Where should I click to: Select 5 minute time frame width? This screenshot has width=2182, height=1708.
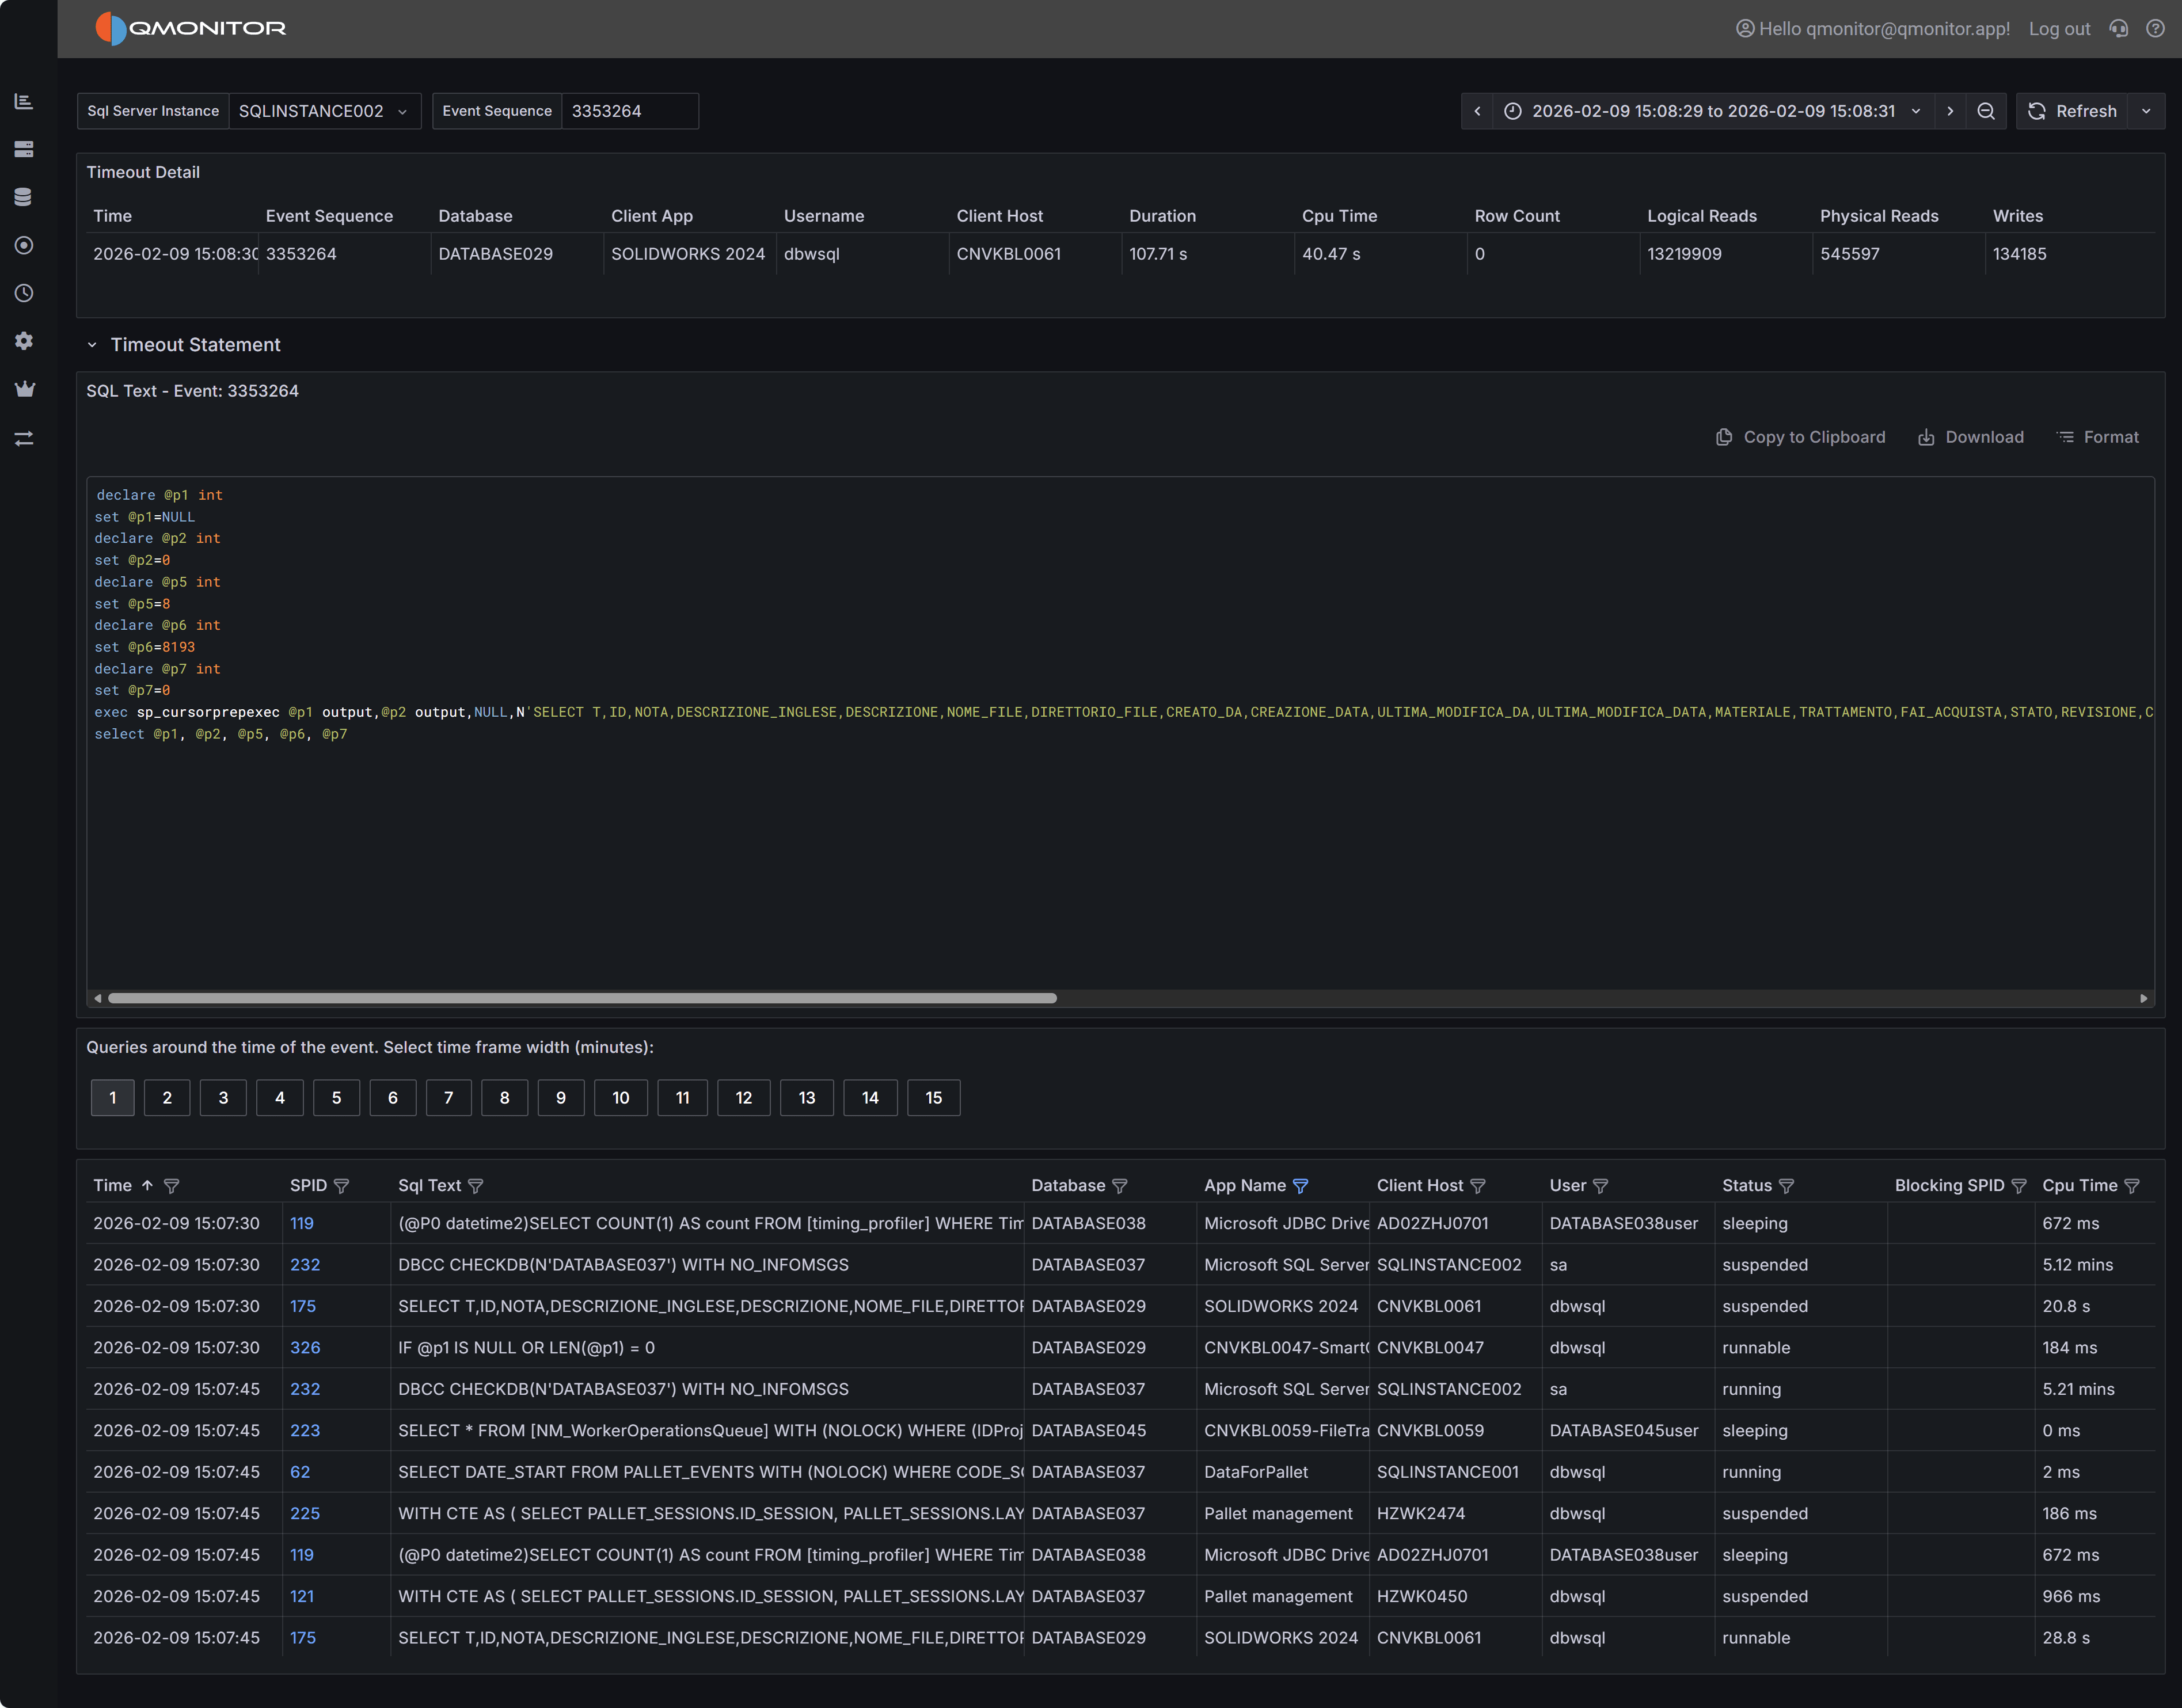point(336,1098)
